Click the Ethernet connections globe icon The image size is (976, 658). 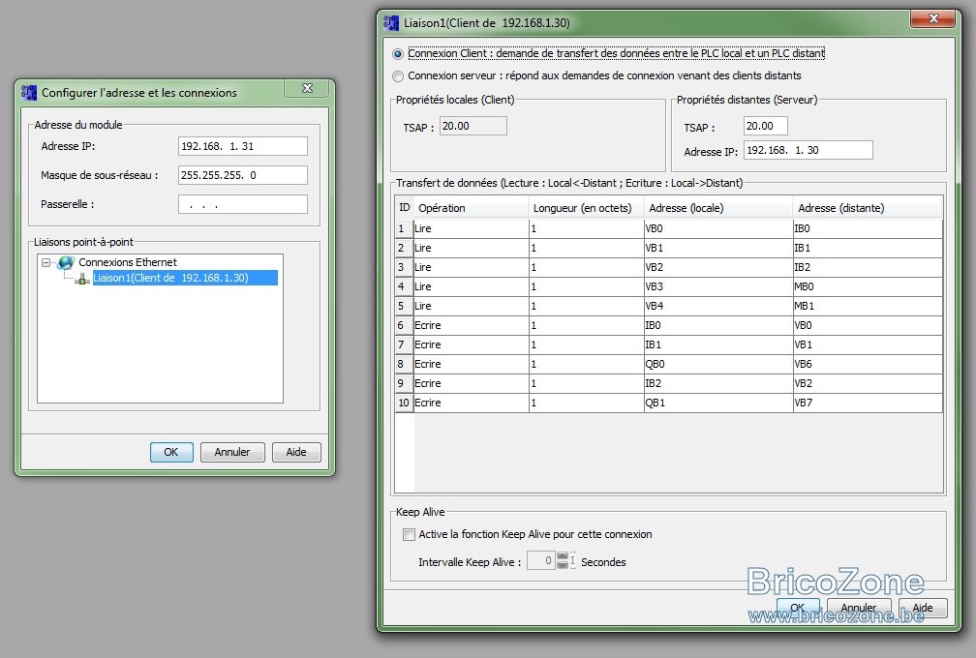pyautogui.click(x=66, y=262)
